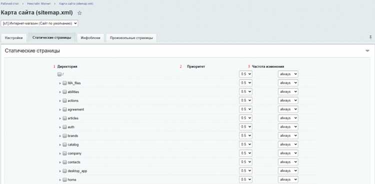The width and height of the screenshot is (375, 184).
Task: Click the Приоритет column header
Action: (196, 67)
